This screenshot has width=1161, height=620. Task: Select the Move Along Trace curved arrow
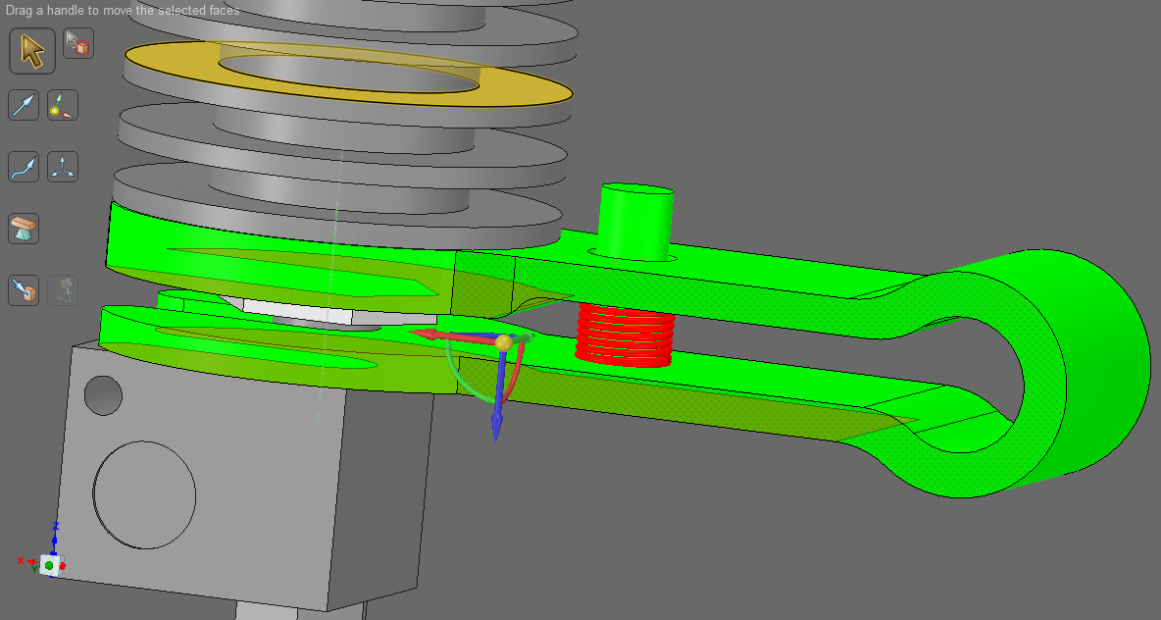click(24, 166)
